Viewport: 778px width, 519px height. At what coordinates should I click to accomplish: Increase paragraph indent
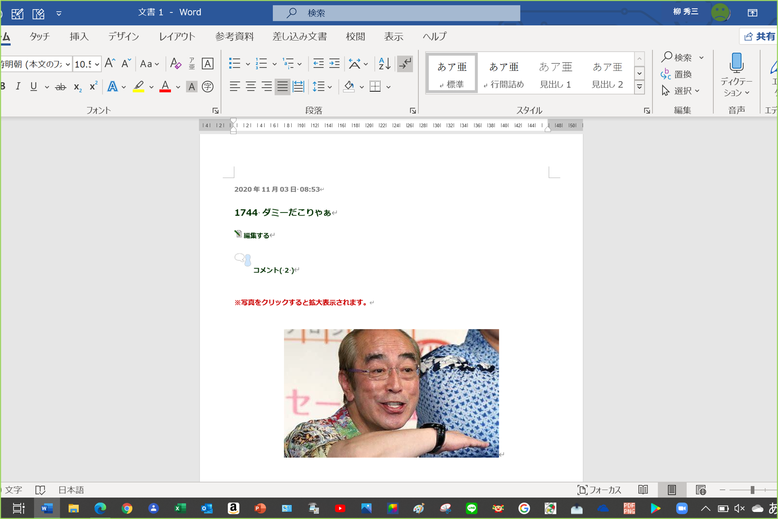pyautogui.click(x=334, y=64)
